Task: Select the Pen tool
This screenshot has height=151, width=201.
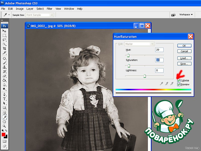Action: click(4, 95)
